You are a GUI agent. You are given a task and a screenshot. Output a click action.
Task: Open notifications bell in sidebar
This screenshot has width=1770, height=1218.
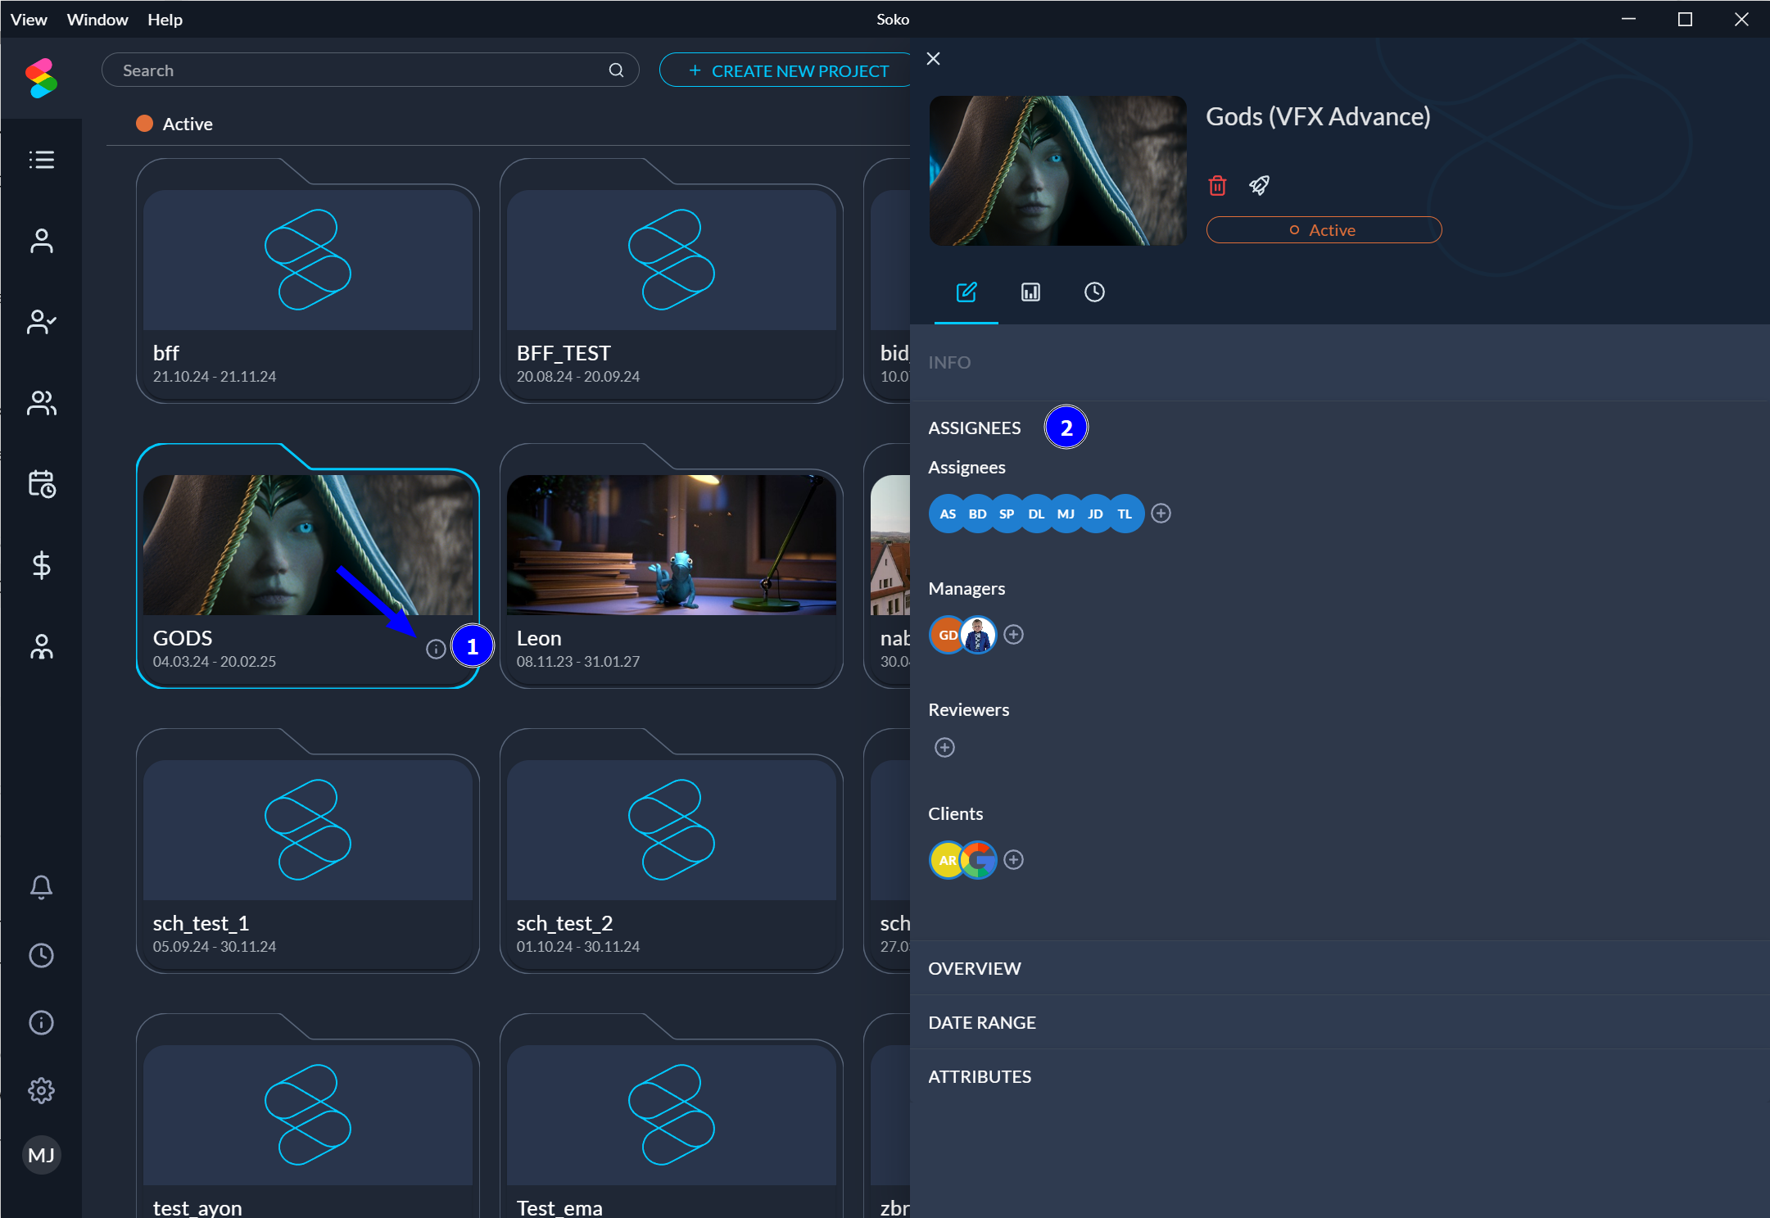pos(41,887)
